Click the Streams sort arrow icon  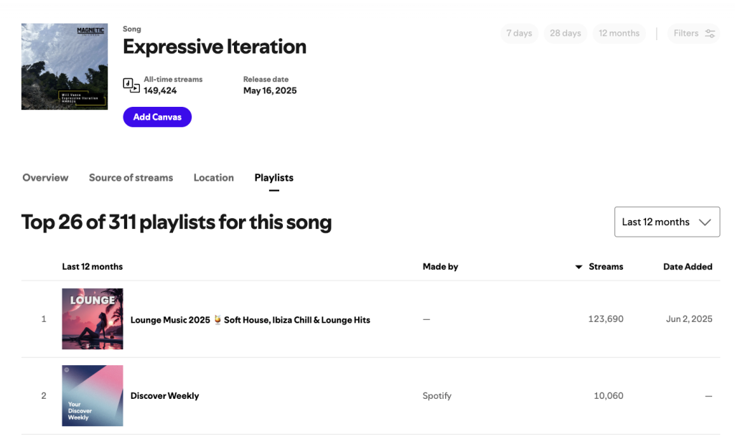[579, 267]
